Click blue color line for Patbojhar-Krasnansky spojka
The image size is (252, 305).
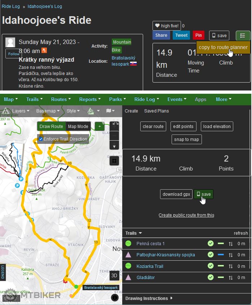[221, 255]
